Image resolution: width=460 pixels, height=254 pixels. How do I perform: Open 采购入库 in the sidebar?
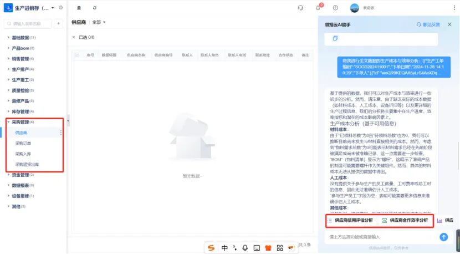click(23, 154)
